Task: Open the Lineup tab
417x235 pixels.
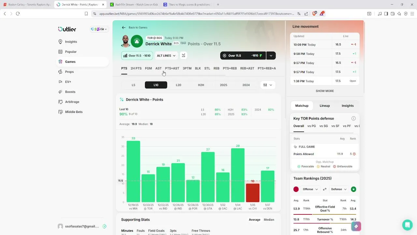Action: point(324,106)
